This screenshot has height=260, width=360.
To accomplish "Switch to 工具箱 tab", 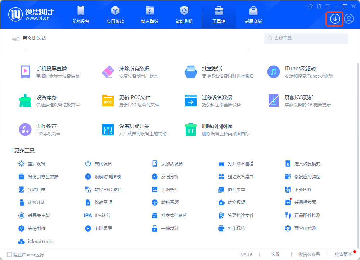I will point(219,15).
